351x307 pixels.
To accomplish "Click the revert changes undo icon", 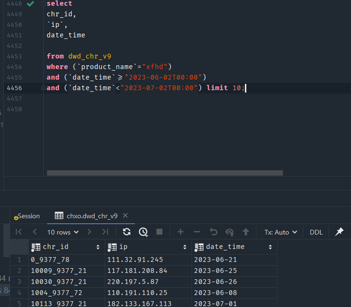I will pos(214,232).
